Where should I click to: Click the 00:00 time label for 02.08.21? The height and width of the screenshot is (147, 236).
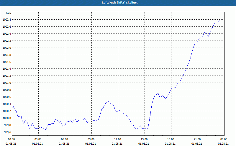coord(224,139)
